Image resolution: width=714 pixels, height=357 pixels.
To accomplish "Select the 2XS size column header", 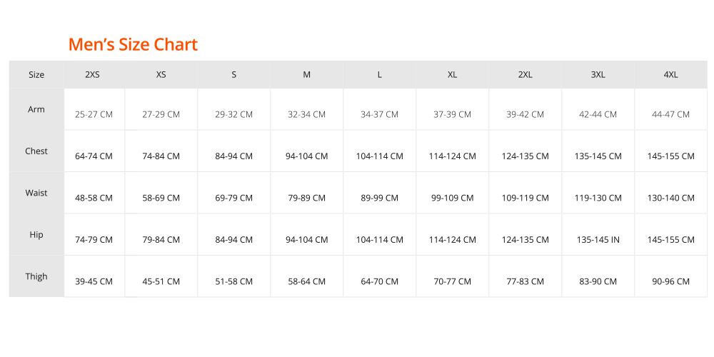I will (x=92, y=75).
